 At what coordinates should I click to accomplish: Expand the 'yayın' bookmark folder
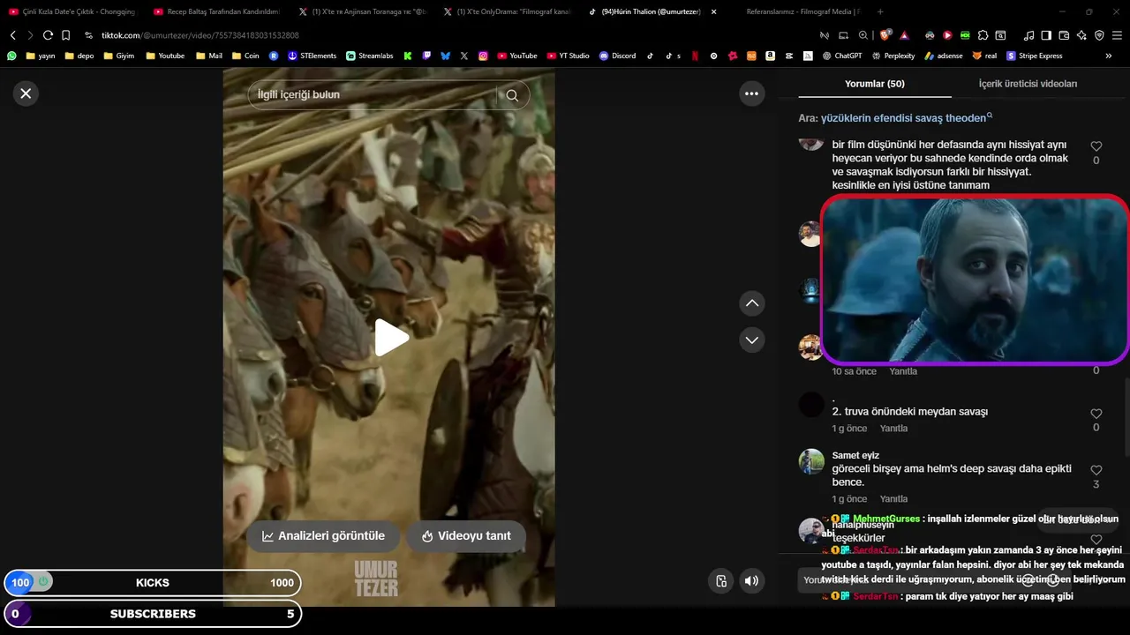41,56
